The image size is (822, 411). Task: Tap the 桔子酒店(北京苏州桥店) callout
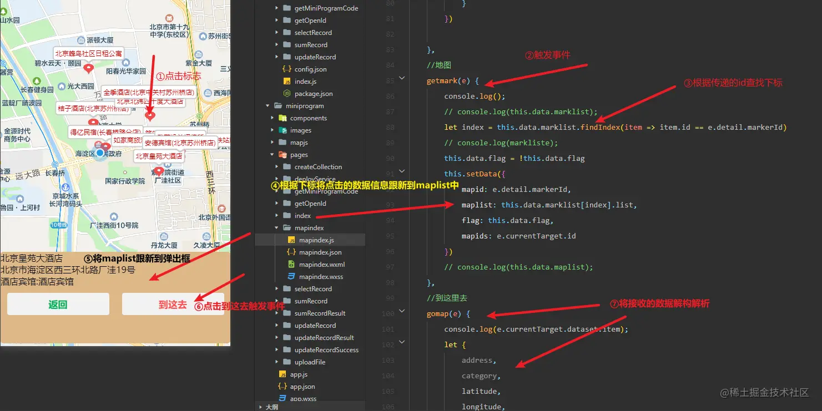click(93, 108)
